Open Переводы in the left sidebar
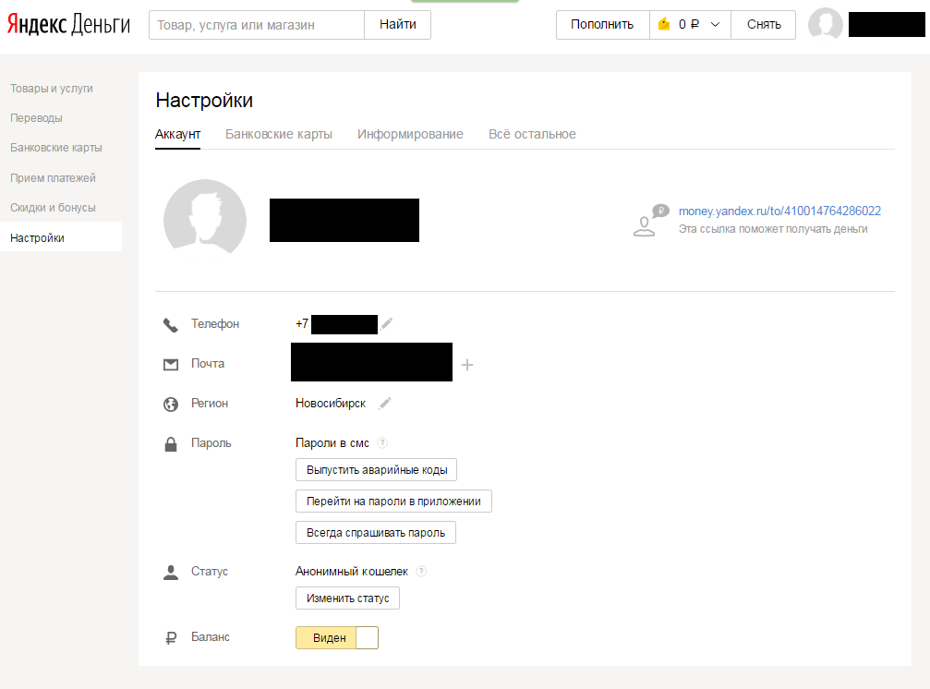 (x=36, y=118)
